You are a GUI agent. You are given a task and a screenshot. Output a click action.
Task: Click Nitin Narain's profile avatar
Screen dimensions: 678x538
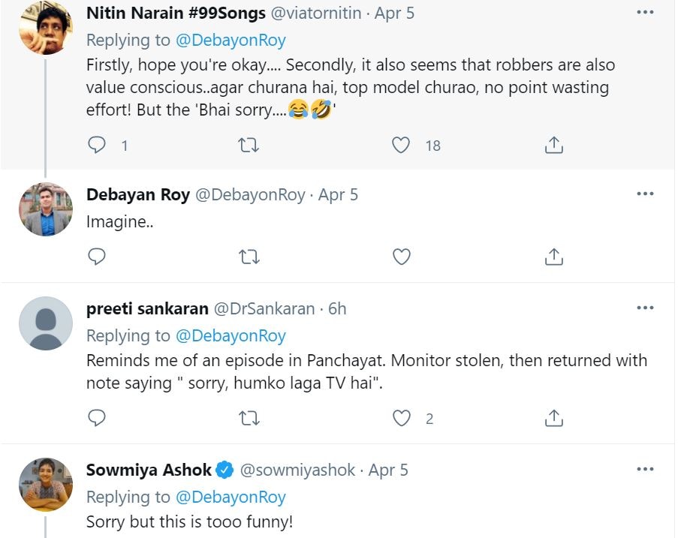coord(46,29)
